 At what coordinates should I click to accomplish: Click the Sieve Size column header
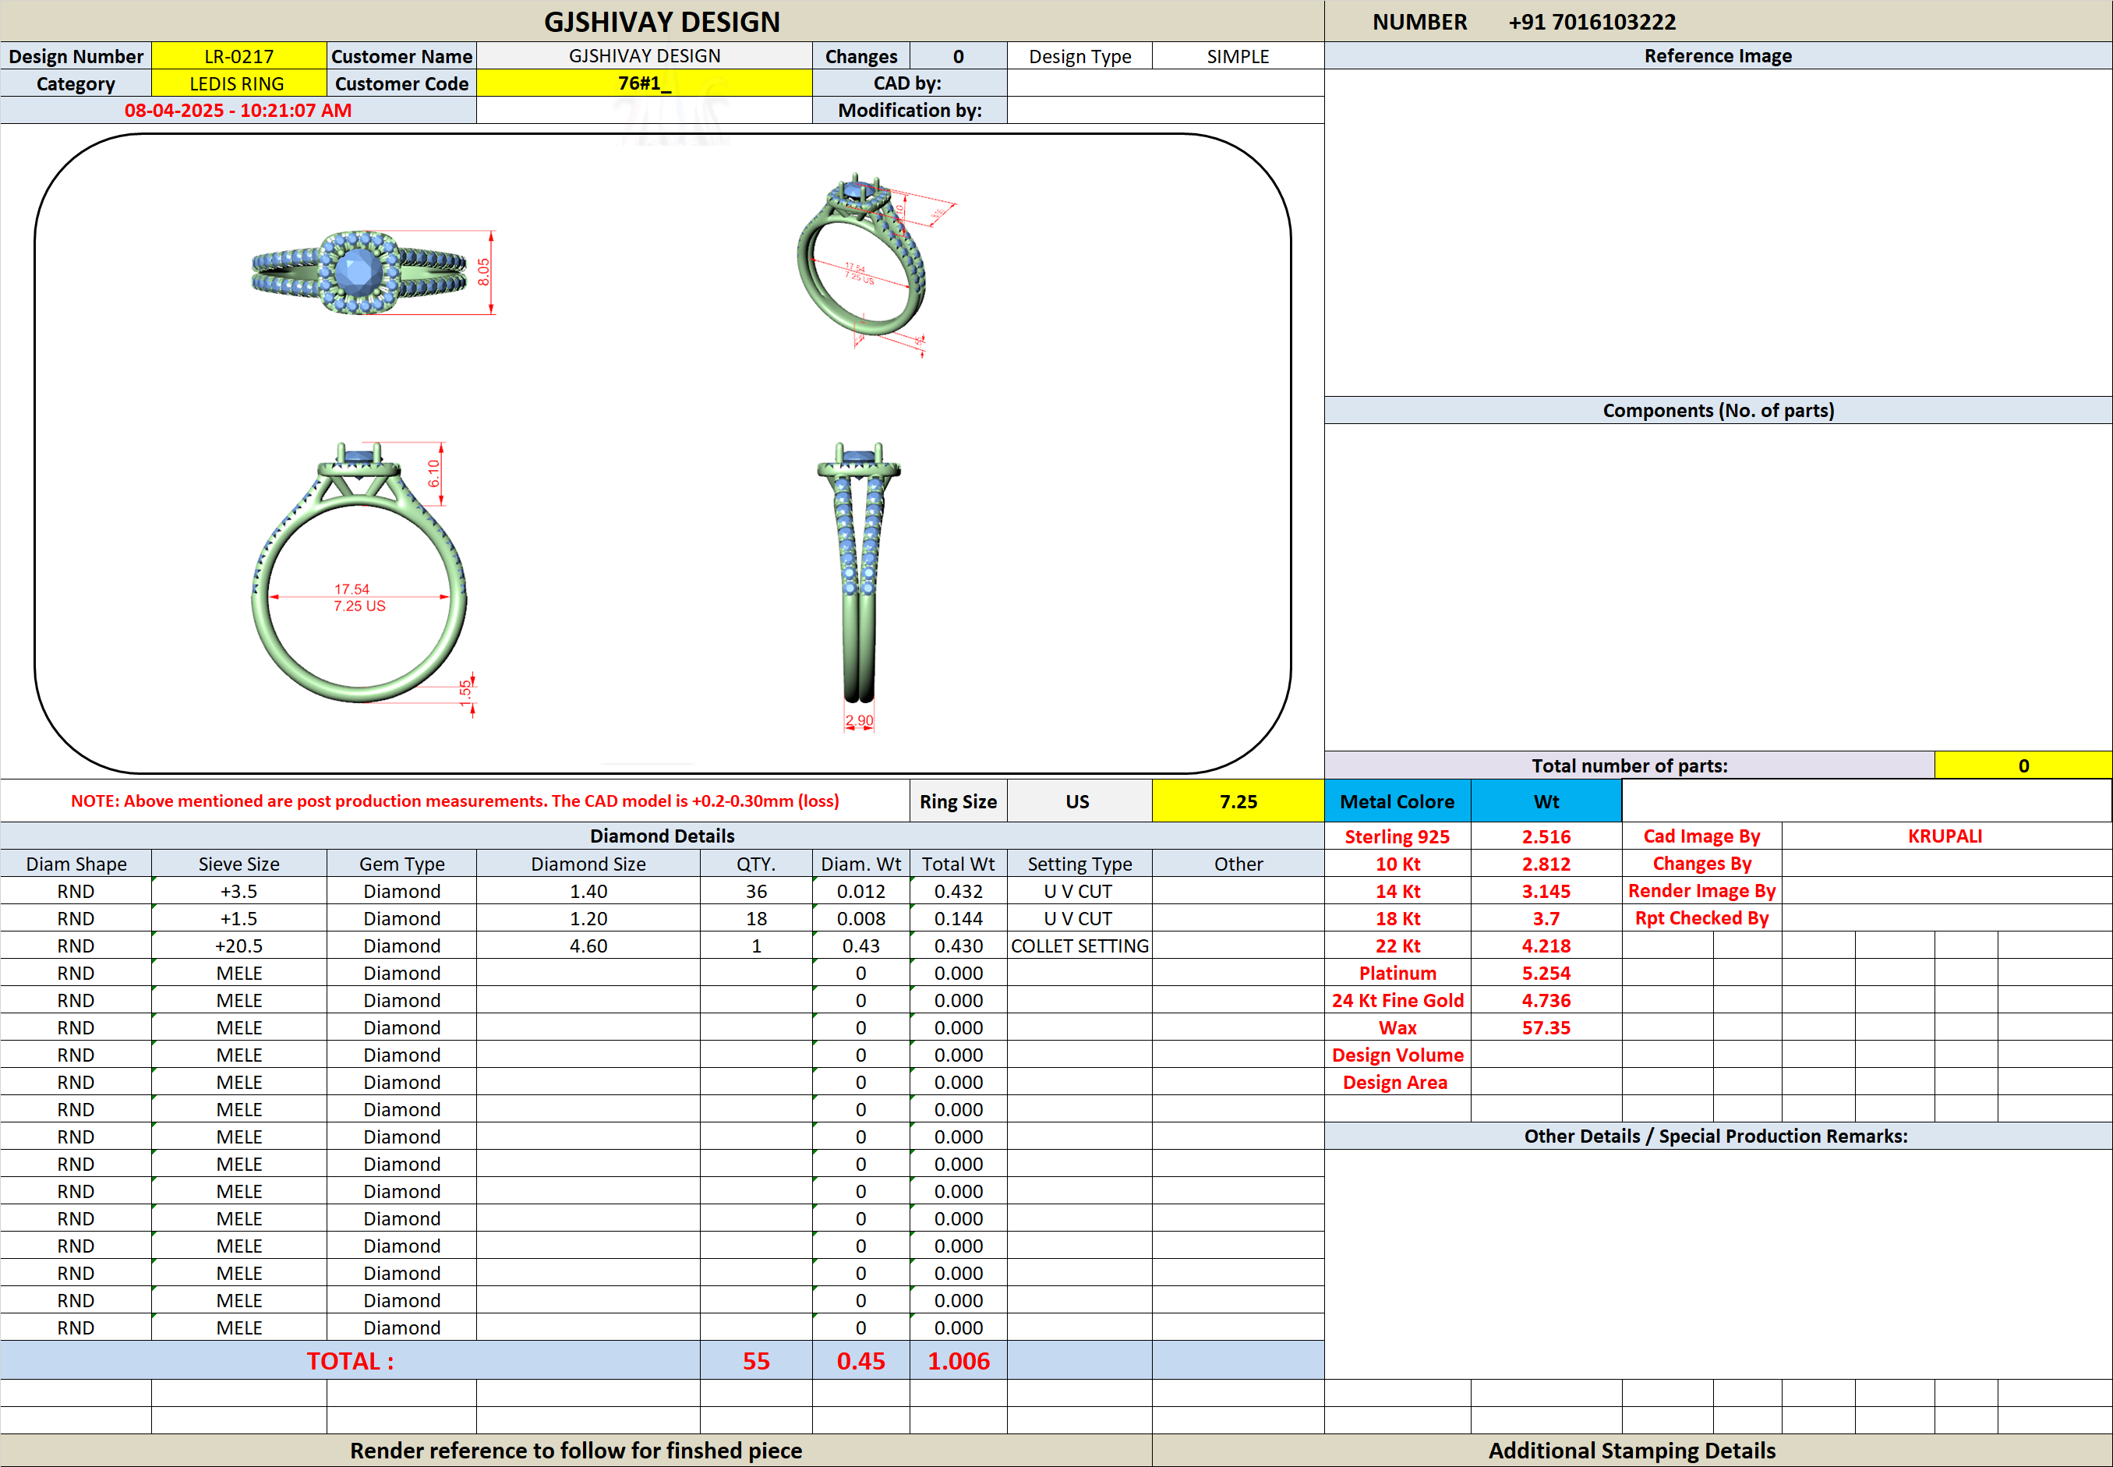click(x=239, y=864)
